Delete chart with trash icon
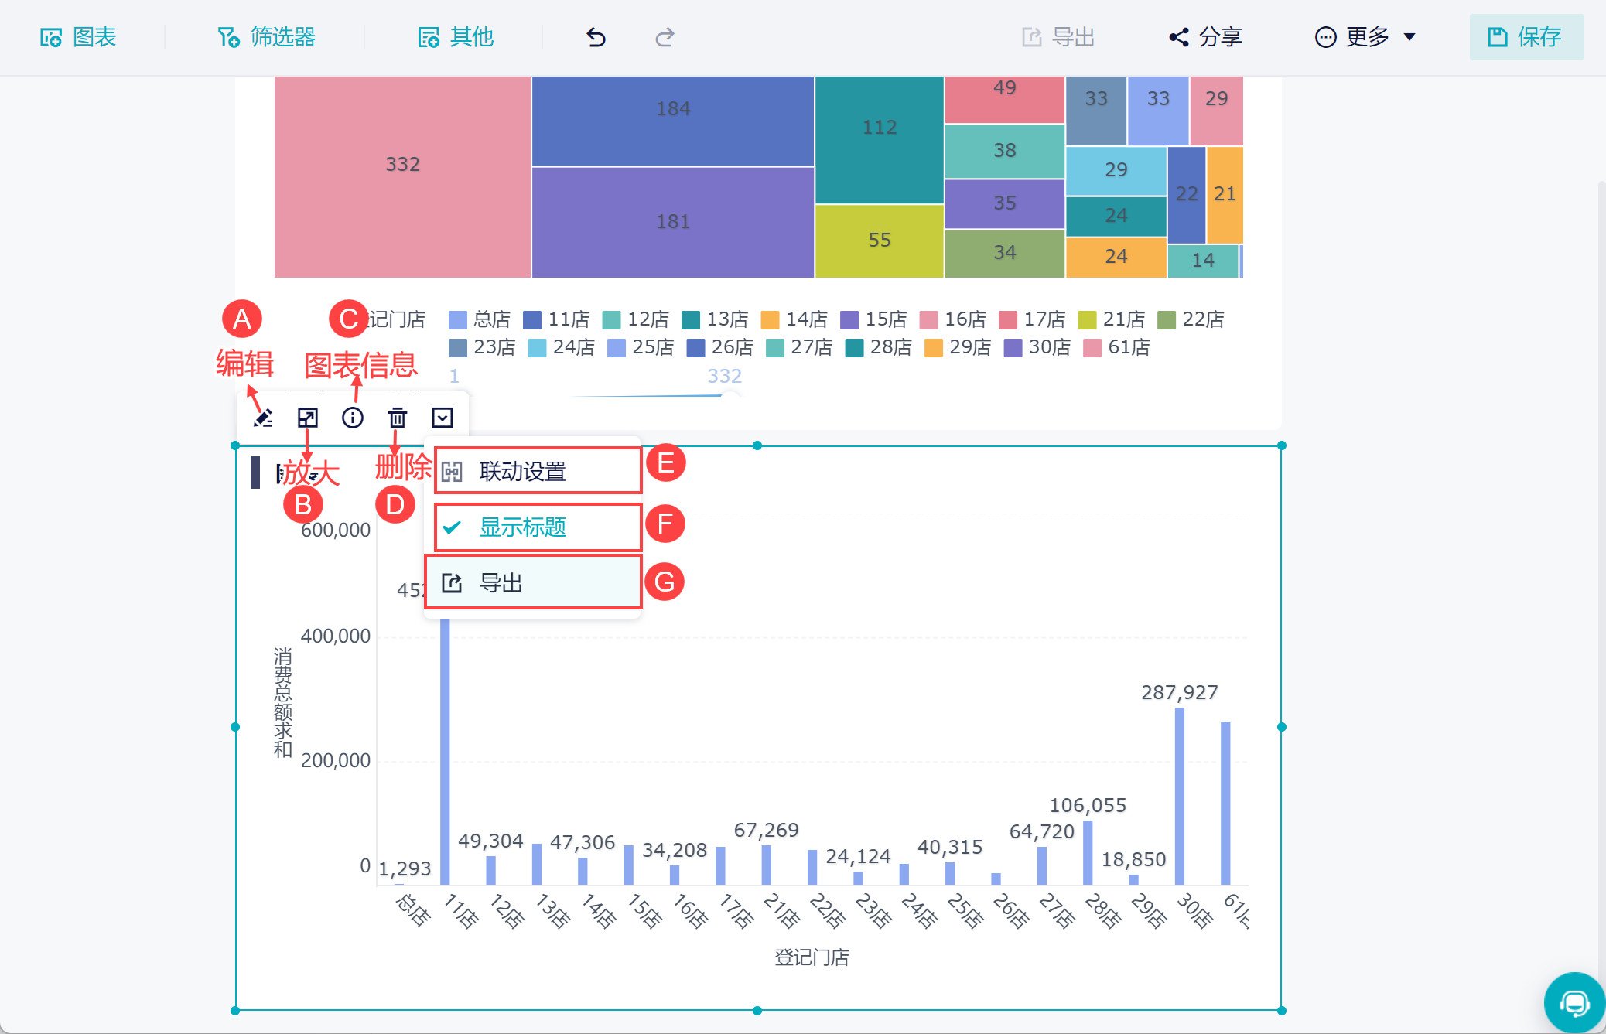Screen dimensions: 1606x1034 tap(397, 418)
